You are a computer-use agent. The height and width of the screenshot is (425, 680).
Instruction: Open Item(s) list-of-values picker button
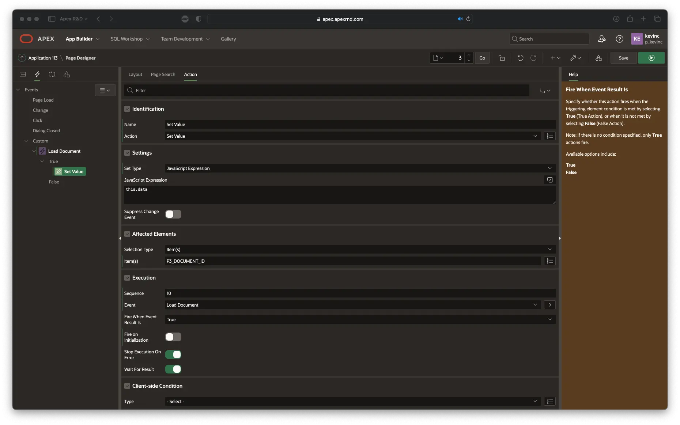pos(549,261)
